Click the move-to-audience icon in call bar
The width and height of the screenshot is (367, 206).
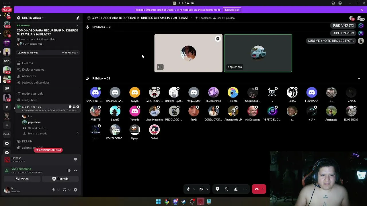236,189
